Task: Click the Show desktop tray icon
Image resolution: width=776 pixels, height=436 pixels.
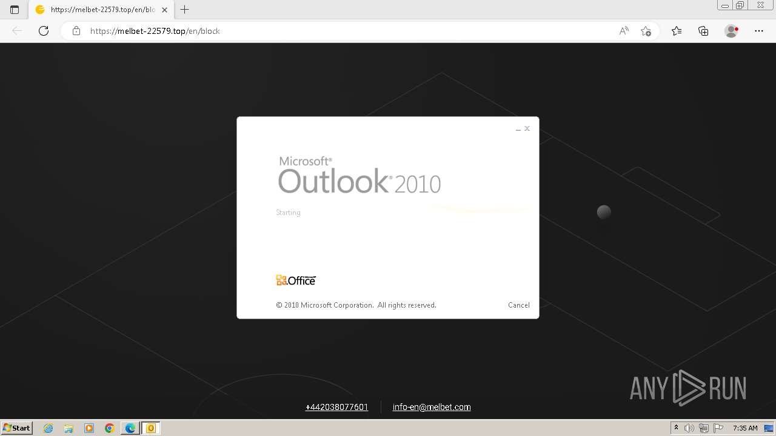Action: coord(769,428)
